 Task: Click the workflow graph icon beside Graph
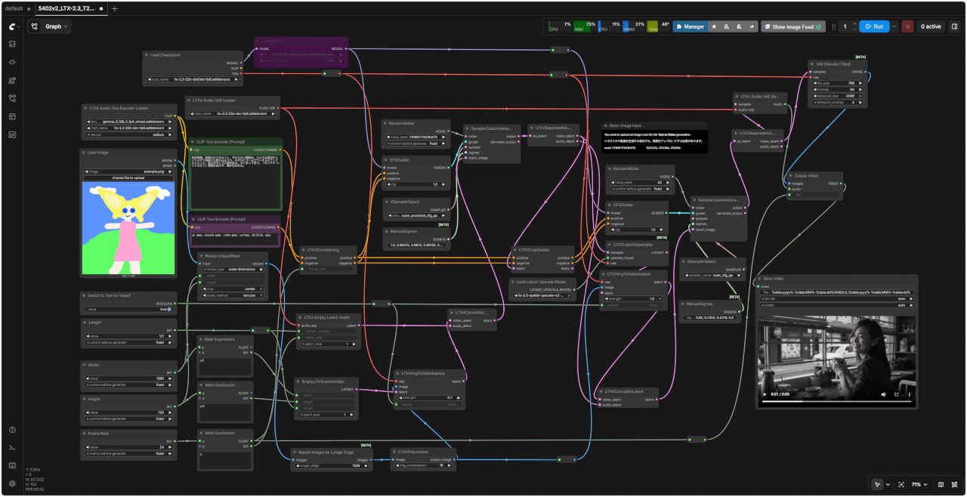point(35,26)
